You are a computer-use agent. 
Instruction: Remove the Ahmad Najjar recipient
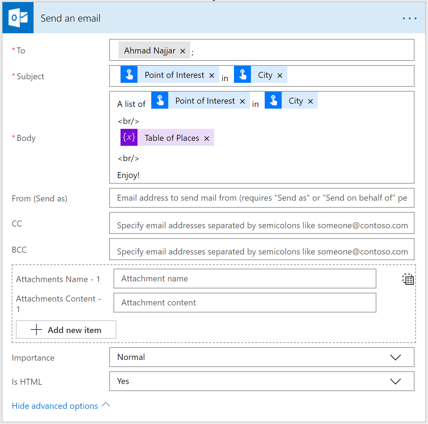[183, 51]
